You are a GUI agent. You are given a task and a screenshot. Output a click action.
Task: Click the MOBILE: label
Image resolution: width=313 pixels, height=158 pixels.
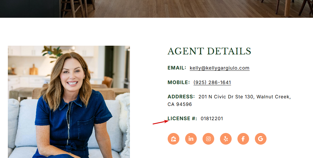tap(179, 82)
